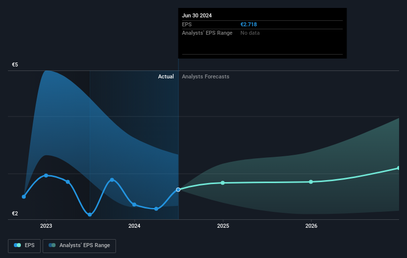Click the 2024 x-axis label
Viewport: 407px width, 258px height.
pyautogui.click(x=134, y=226)
